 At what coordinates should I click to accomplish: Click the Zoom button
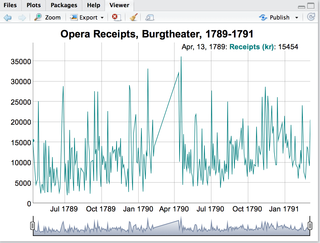pyautogui.click(x=53, y=17)
